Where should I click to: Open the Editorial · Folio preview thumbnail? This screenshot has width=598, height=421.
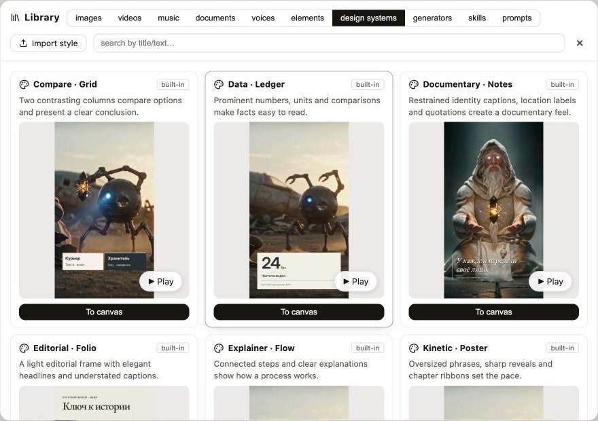tap(104, 403)
